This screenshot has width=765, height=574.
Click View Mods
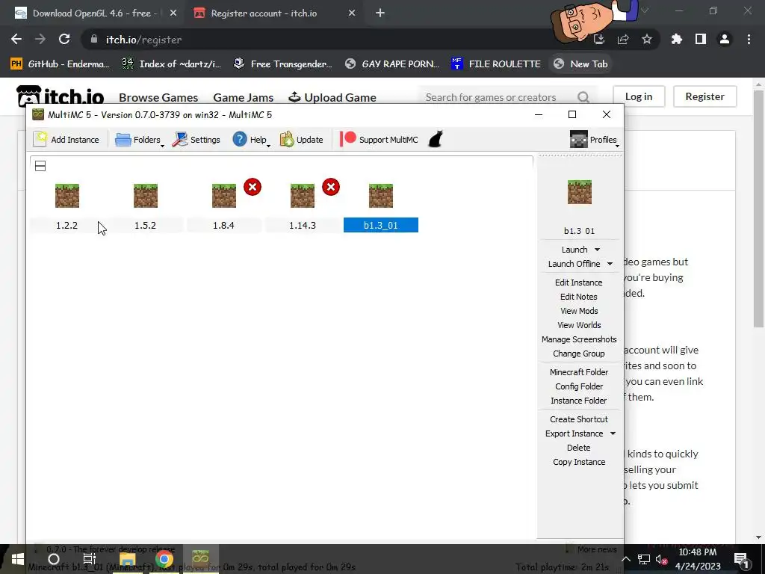pos(579,311)
